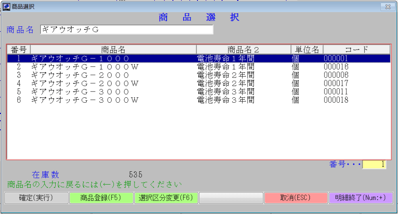
Task: Select row ギアウオッチＧ－３０００
Action: (x=199, y=91)
